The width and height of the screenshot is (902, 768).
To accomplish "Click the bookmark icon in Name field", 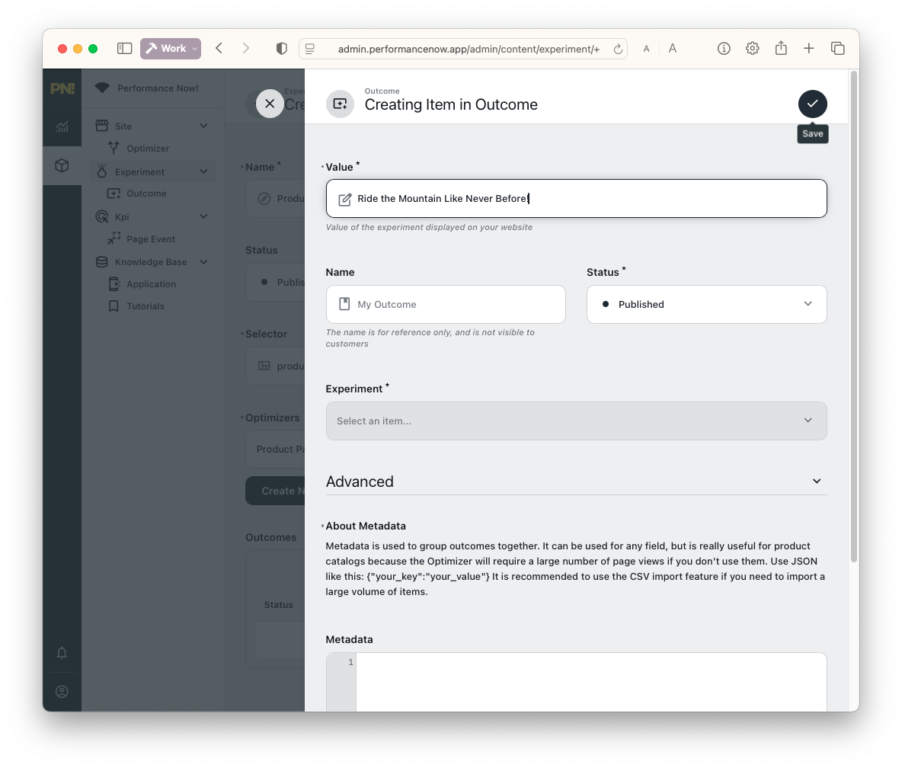I will (x=344, y=304).
